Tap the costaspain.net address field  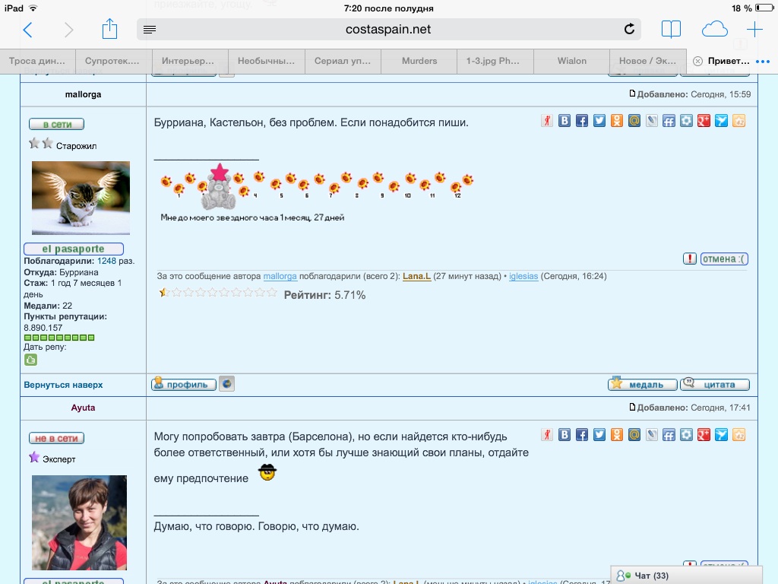[387, 30]
